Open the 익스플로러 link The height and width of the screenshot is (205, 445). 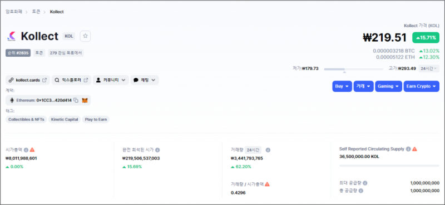point(72,80)
